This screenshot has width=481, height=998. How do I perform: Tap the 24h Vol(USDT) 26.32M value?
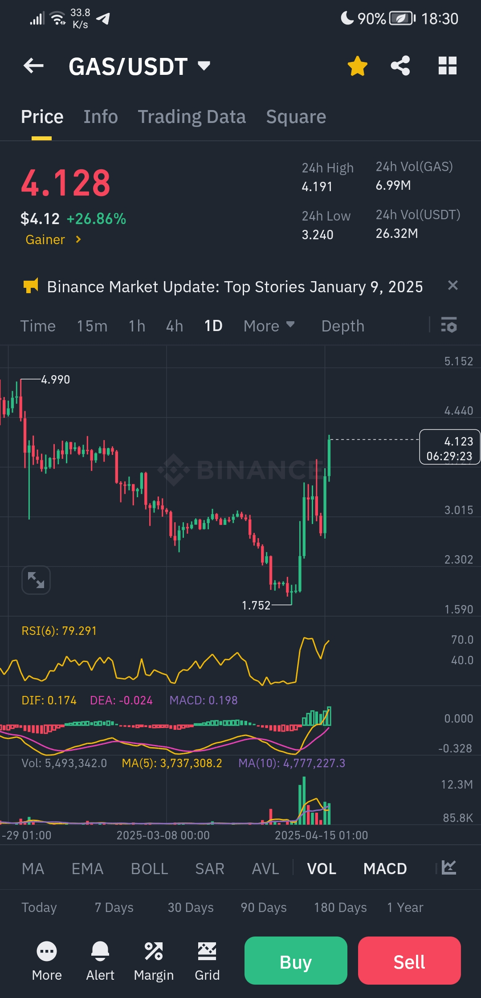pyautogui.click(x=397, y=233)
